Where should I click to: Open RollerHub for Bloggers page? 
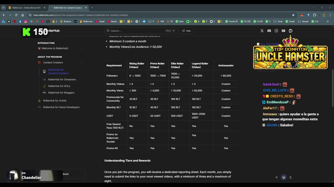coord(61,92)
